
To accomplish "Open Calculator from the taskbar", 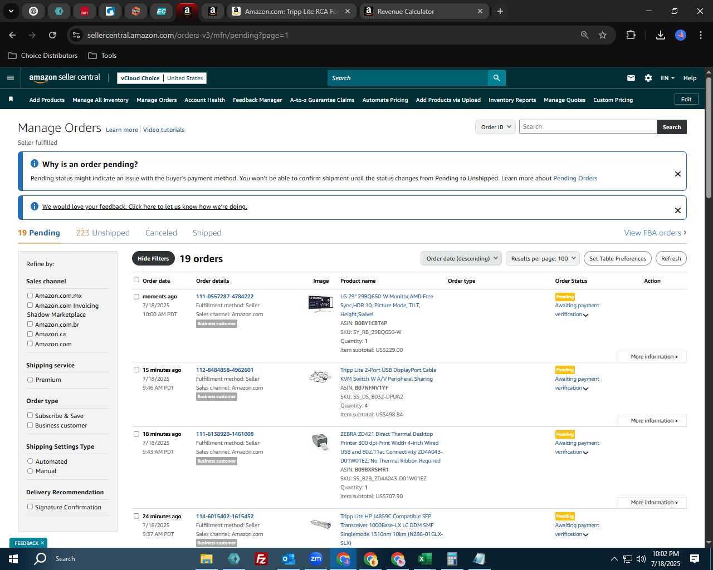I will tap(452, 559).
